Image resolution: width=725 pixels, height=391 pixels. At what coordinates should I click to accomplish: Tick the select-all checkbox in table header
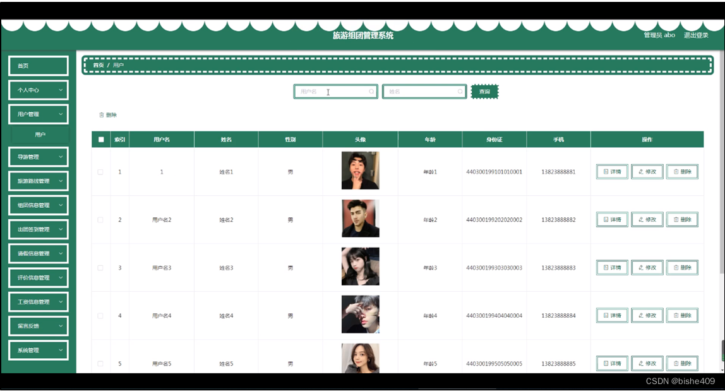pos(101,139)
